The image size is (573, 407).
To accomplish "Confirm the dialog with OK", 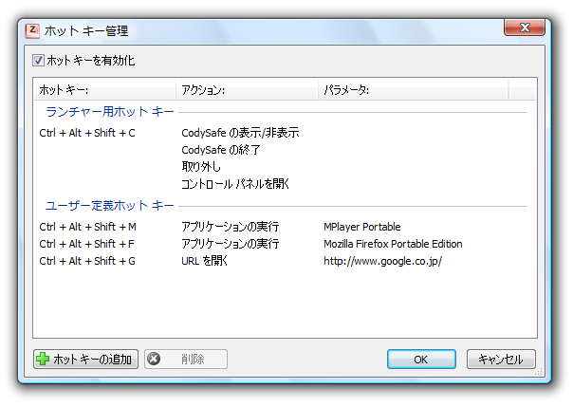I will (x=421, y=360).
